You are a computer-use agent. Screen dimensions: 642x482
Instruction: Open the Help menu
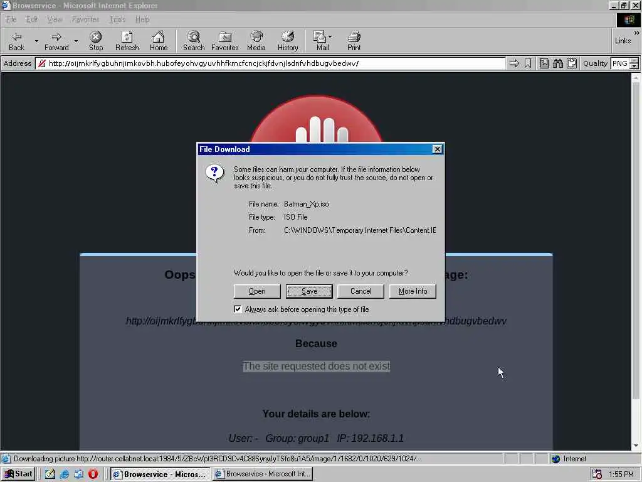pyautogui.click(x=142, y=19)
